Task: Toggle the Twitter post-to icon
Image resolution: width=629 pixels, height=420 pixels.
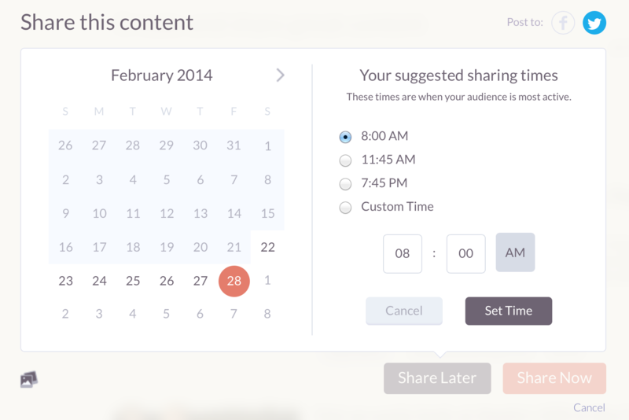Action: pyautogui.click(x=594, y=23)
